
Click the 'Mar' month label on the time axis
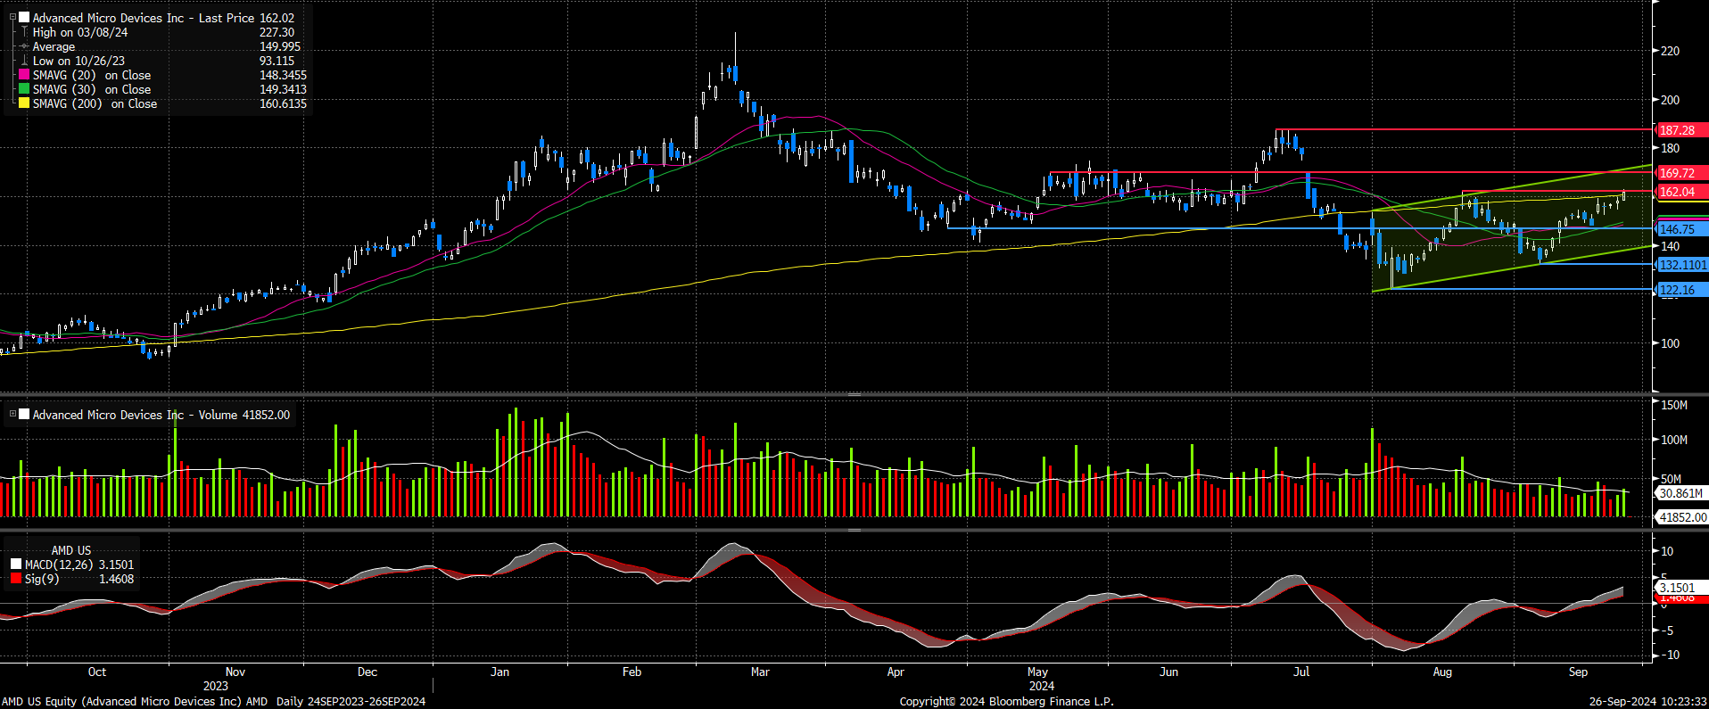coord(760,672)
